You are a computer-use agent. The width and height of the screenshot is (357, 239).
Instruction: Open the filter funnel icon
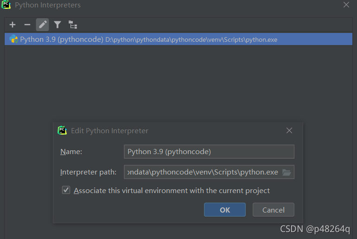(x=57, y=25)
